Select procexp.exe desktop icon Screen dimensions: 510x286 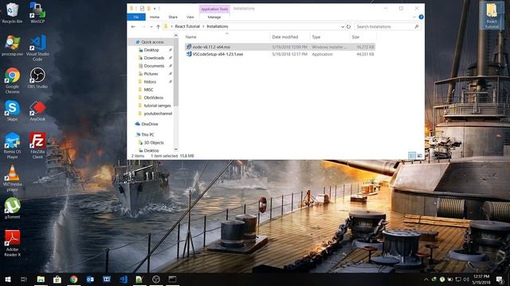pos(12,46)
